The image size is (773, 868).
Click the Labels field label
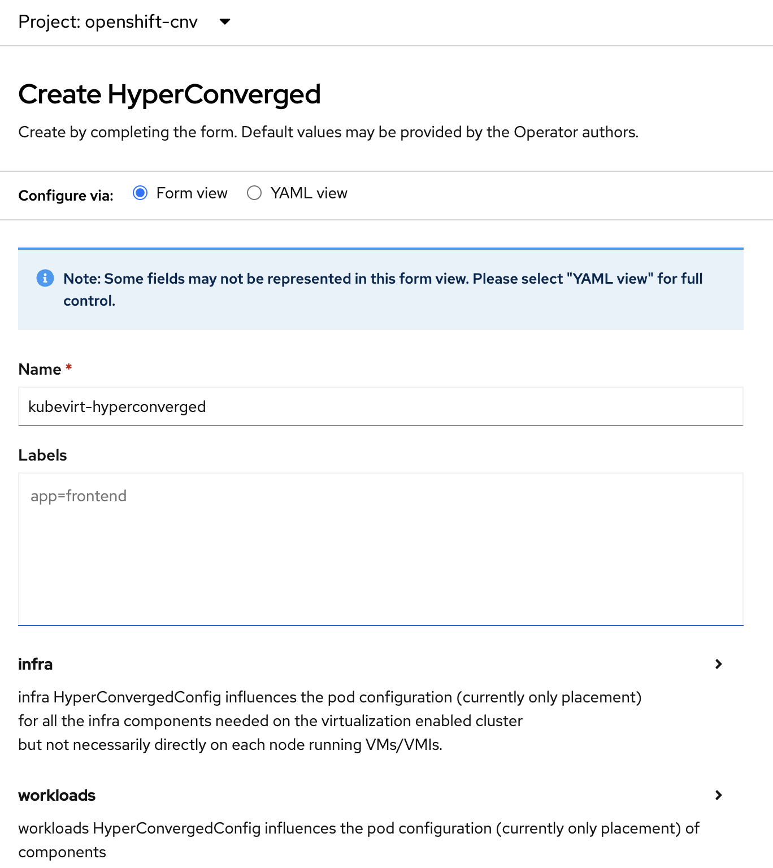tap(42, 455)
